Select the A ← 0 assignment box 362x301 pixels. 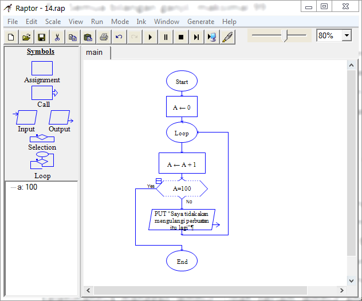click(182, 107)
